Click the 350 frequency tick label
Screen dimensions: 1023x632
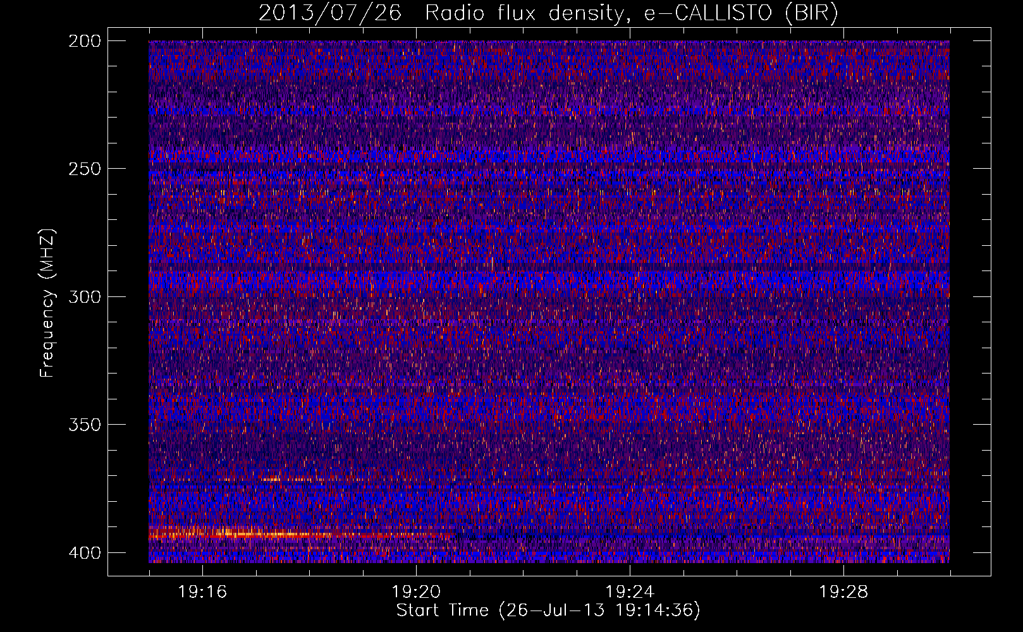(84, 425)
